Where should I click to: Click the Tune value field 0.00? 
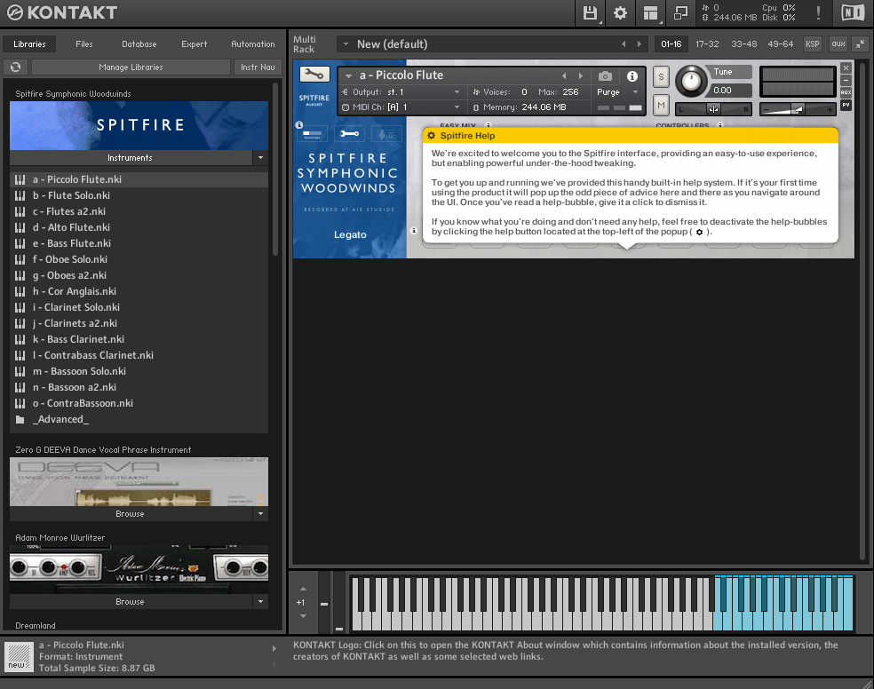click(x=729, y=91)
